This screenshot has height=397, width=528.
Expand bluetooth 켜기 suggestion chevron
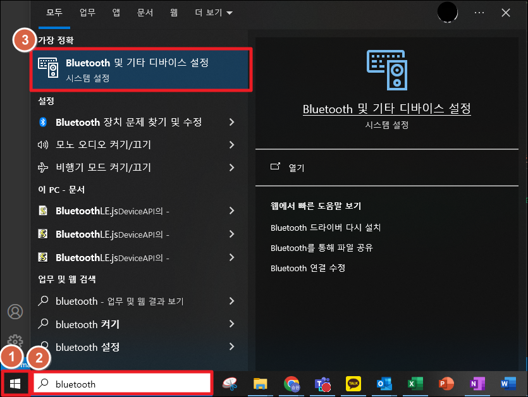pos(231,324)
